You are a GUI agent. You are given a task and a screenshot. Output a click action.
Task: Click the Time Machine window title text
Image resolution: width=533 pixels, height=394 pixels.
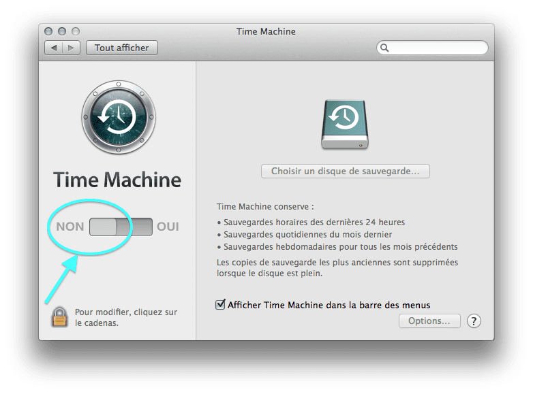pyautogui.click(x=266, y=31)
